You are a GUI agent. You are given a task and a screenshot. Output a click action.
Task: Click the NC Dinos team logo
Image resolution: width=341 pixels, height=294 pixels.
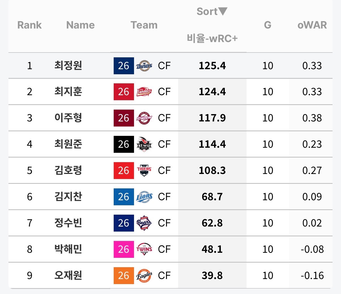coord(144,66)
